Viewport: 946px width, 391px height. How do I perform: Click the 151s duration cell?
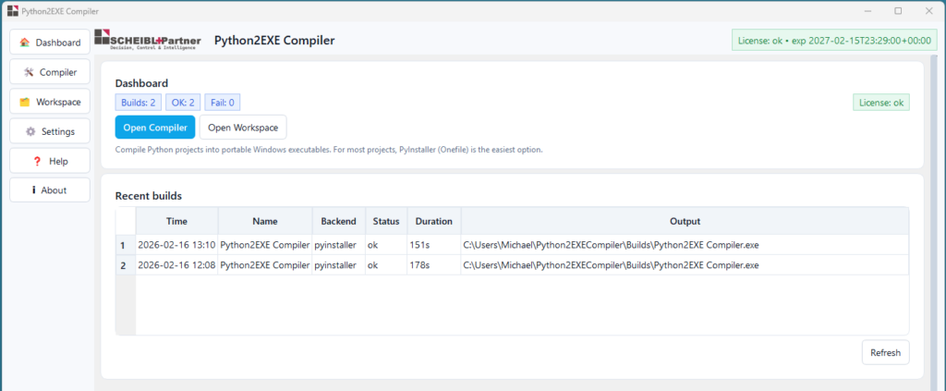click(434, 245)
